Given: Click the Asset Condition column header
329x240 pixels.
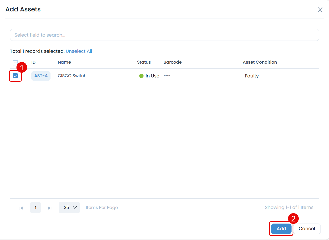Looking at the screenshot, I should click(260, 62).
